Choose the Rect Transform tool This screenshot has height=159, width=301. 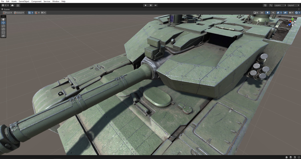(3, 32)
